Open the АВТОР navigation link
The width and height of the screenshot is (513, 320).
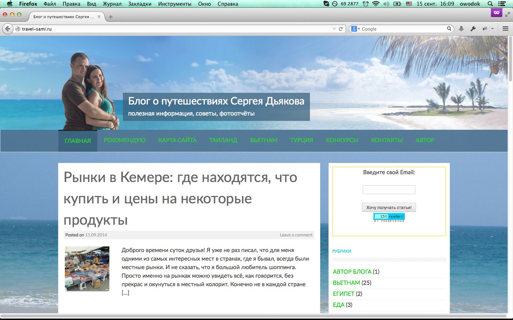[x=425, y=140]
